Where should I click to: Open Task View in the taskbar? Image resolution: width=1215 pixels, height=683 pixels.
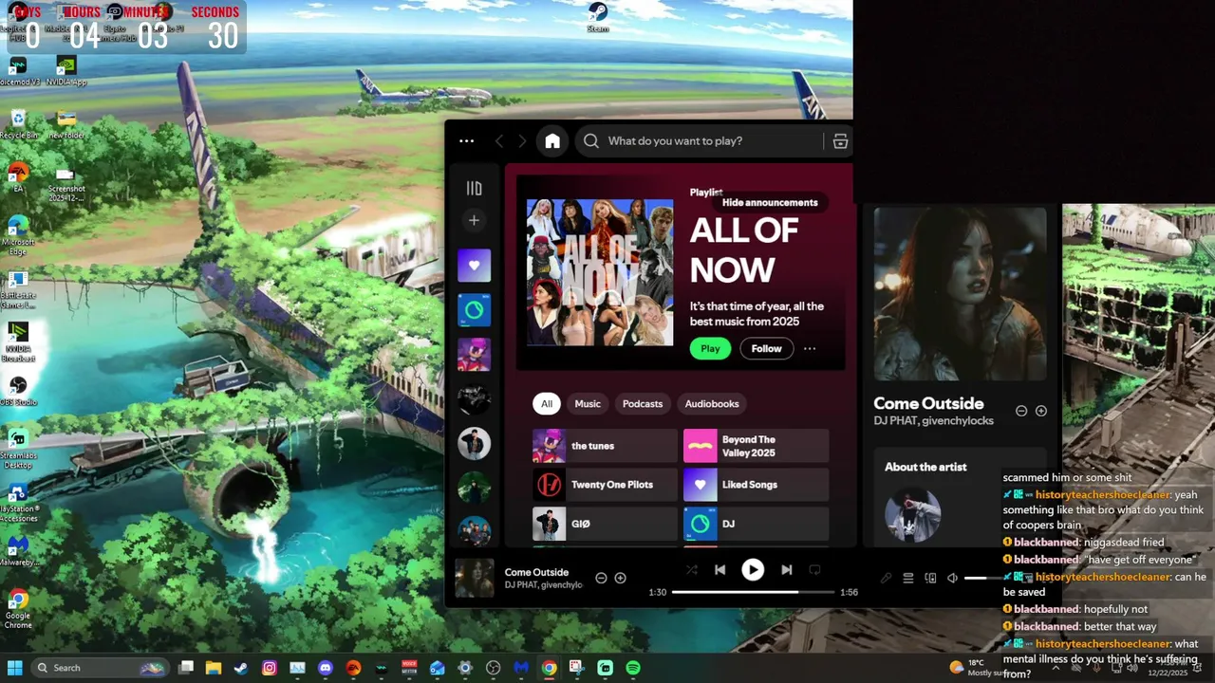click(186, 668)
